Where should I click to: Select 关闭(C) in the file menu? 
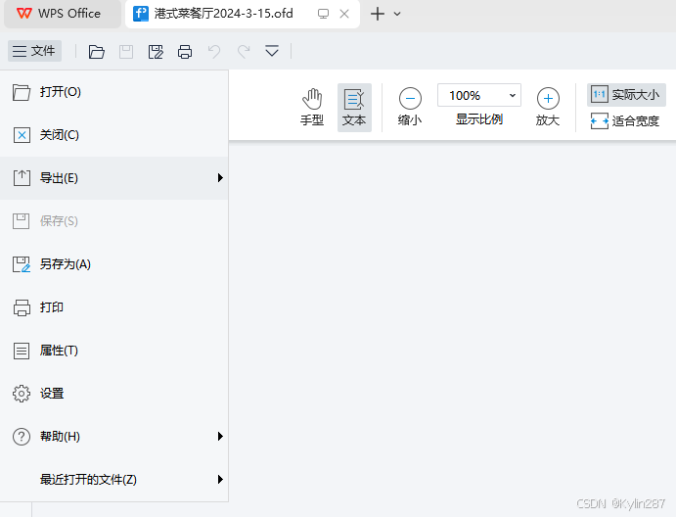click(x=114, y=135)
